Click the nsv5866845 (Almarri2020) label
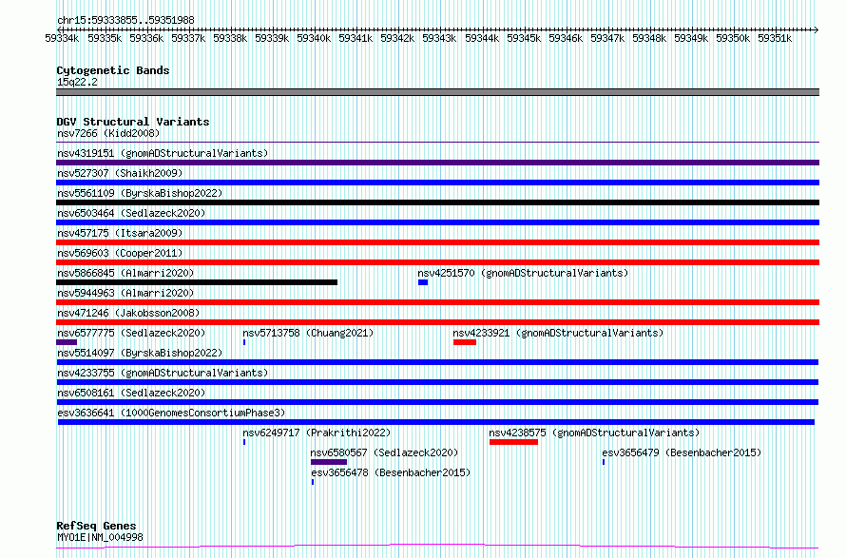Viewport: 846px width, 558px height. 125,273
